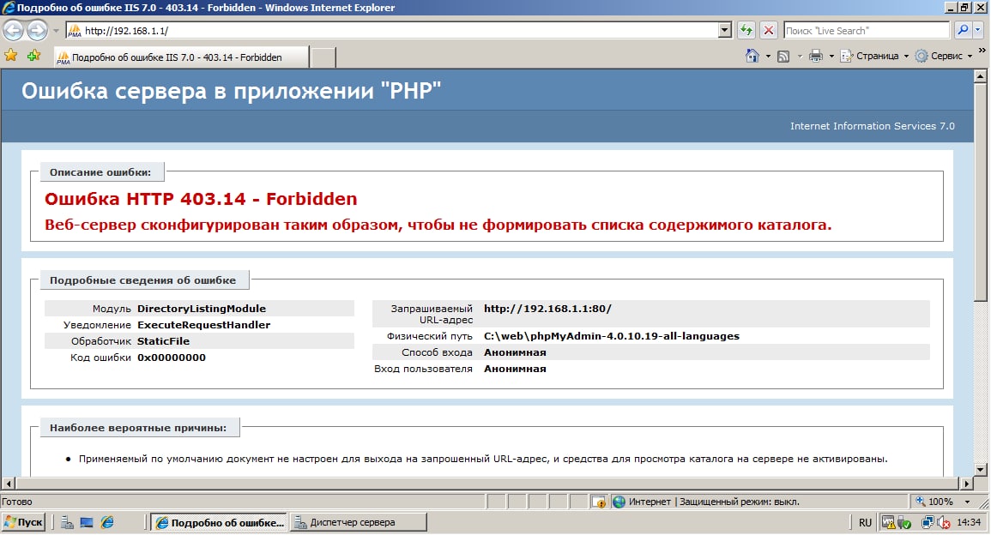
Task: Go to the Home page via the house icon
Action: 752,56
